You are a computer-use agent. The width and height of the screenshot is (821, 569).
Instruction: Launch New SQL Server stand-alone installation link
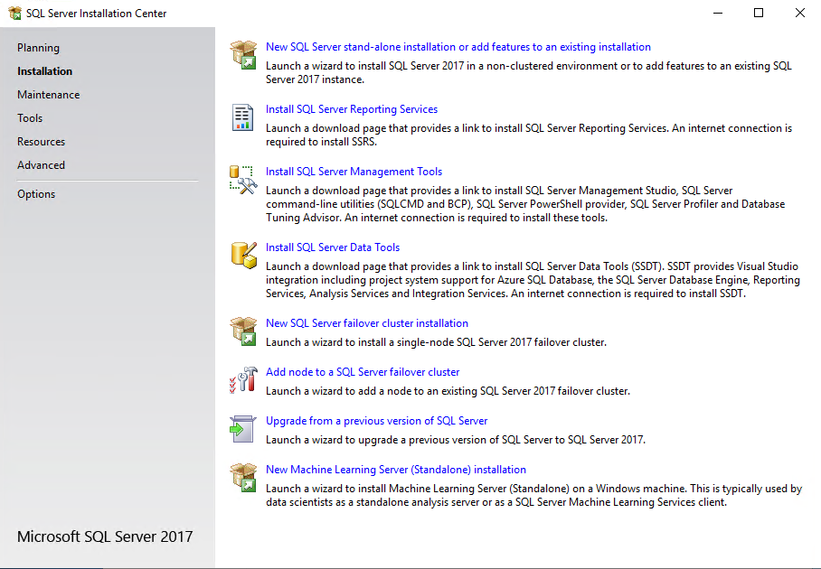pyautogui.click(x=458, y=47)
